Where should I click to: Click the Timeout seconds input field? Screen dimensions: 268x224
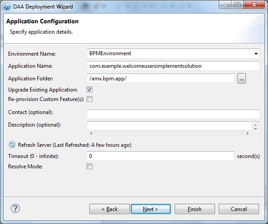coord(161,156)
